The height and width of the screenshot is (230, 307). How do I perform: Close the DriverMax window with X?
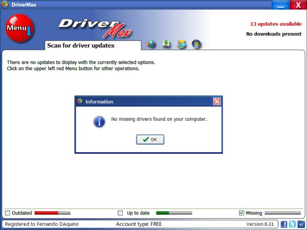point(298,5)
